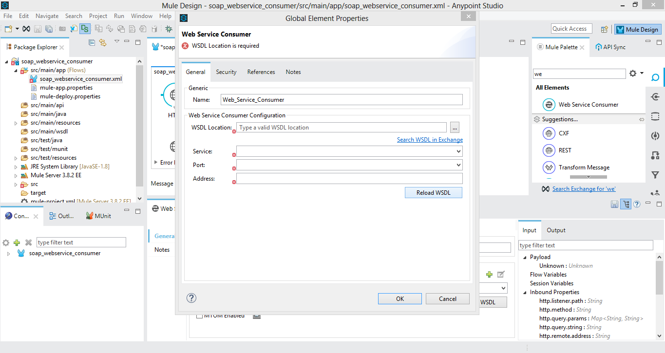Image resolution: width=665 pixels, height=353 pixels.
Task: Open the Notes tab in the dialog
Action: [293, 72]
